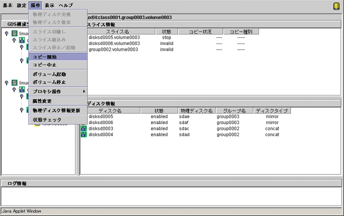Click the disk icon beside disksd0004
Viewport: 344px width, 216px height.
click(x=83, y=135)
